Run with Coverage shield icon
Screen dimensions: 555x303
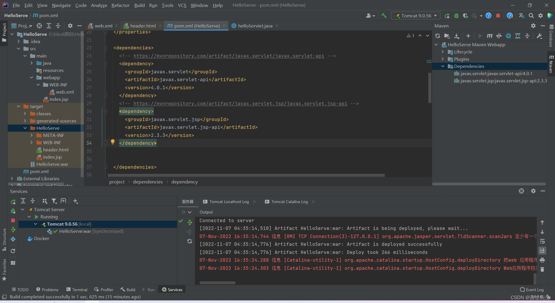point(465,16)
